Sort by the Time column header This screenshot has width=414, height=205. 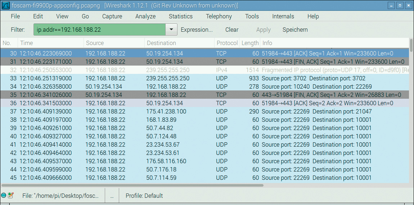click(x=51, y=43)
